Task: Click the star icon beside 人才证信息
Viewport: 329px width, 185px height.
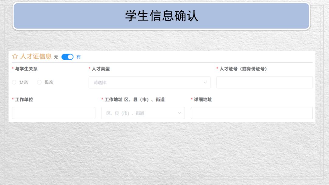Action: click(x=15, y=56)
